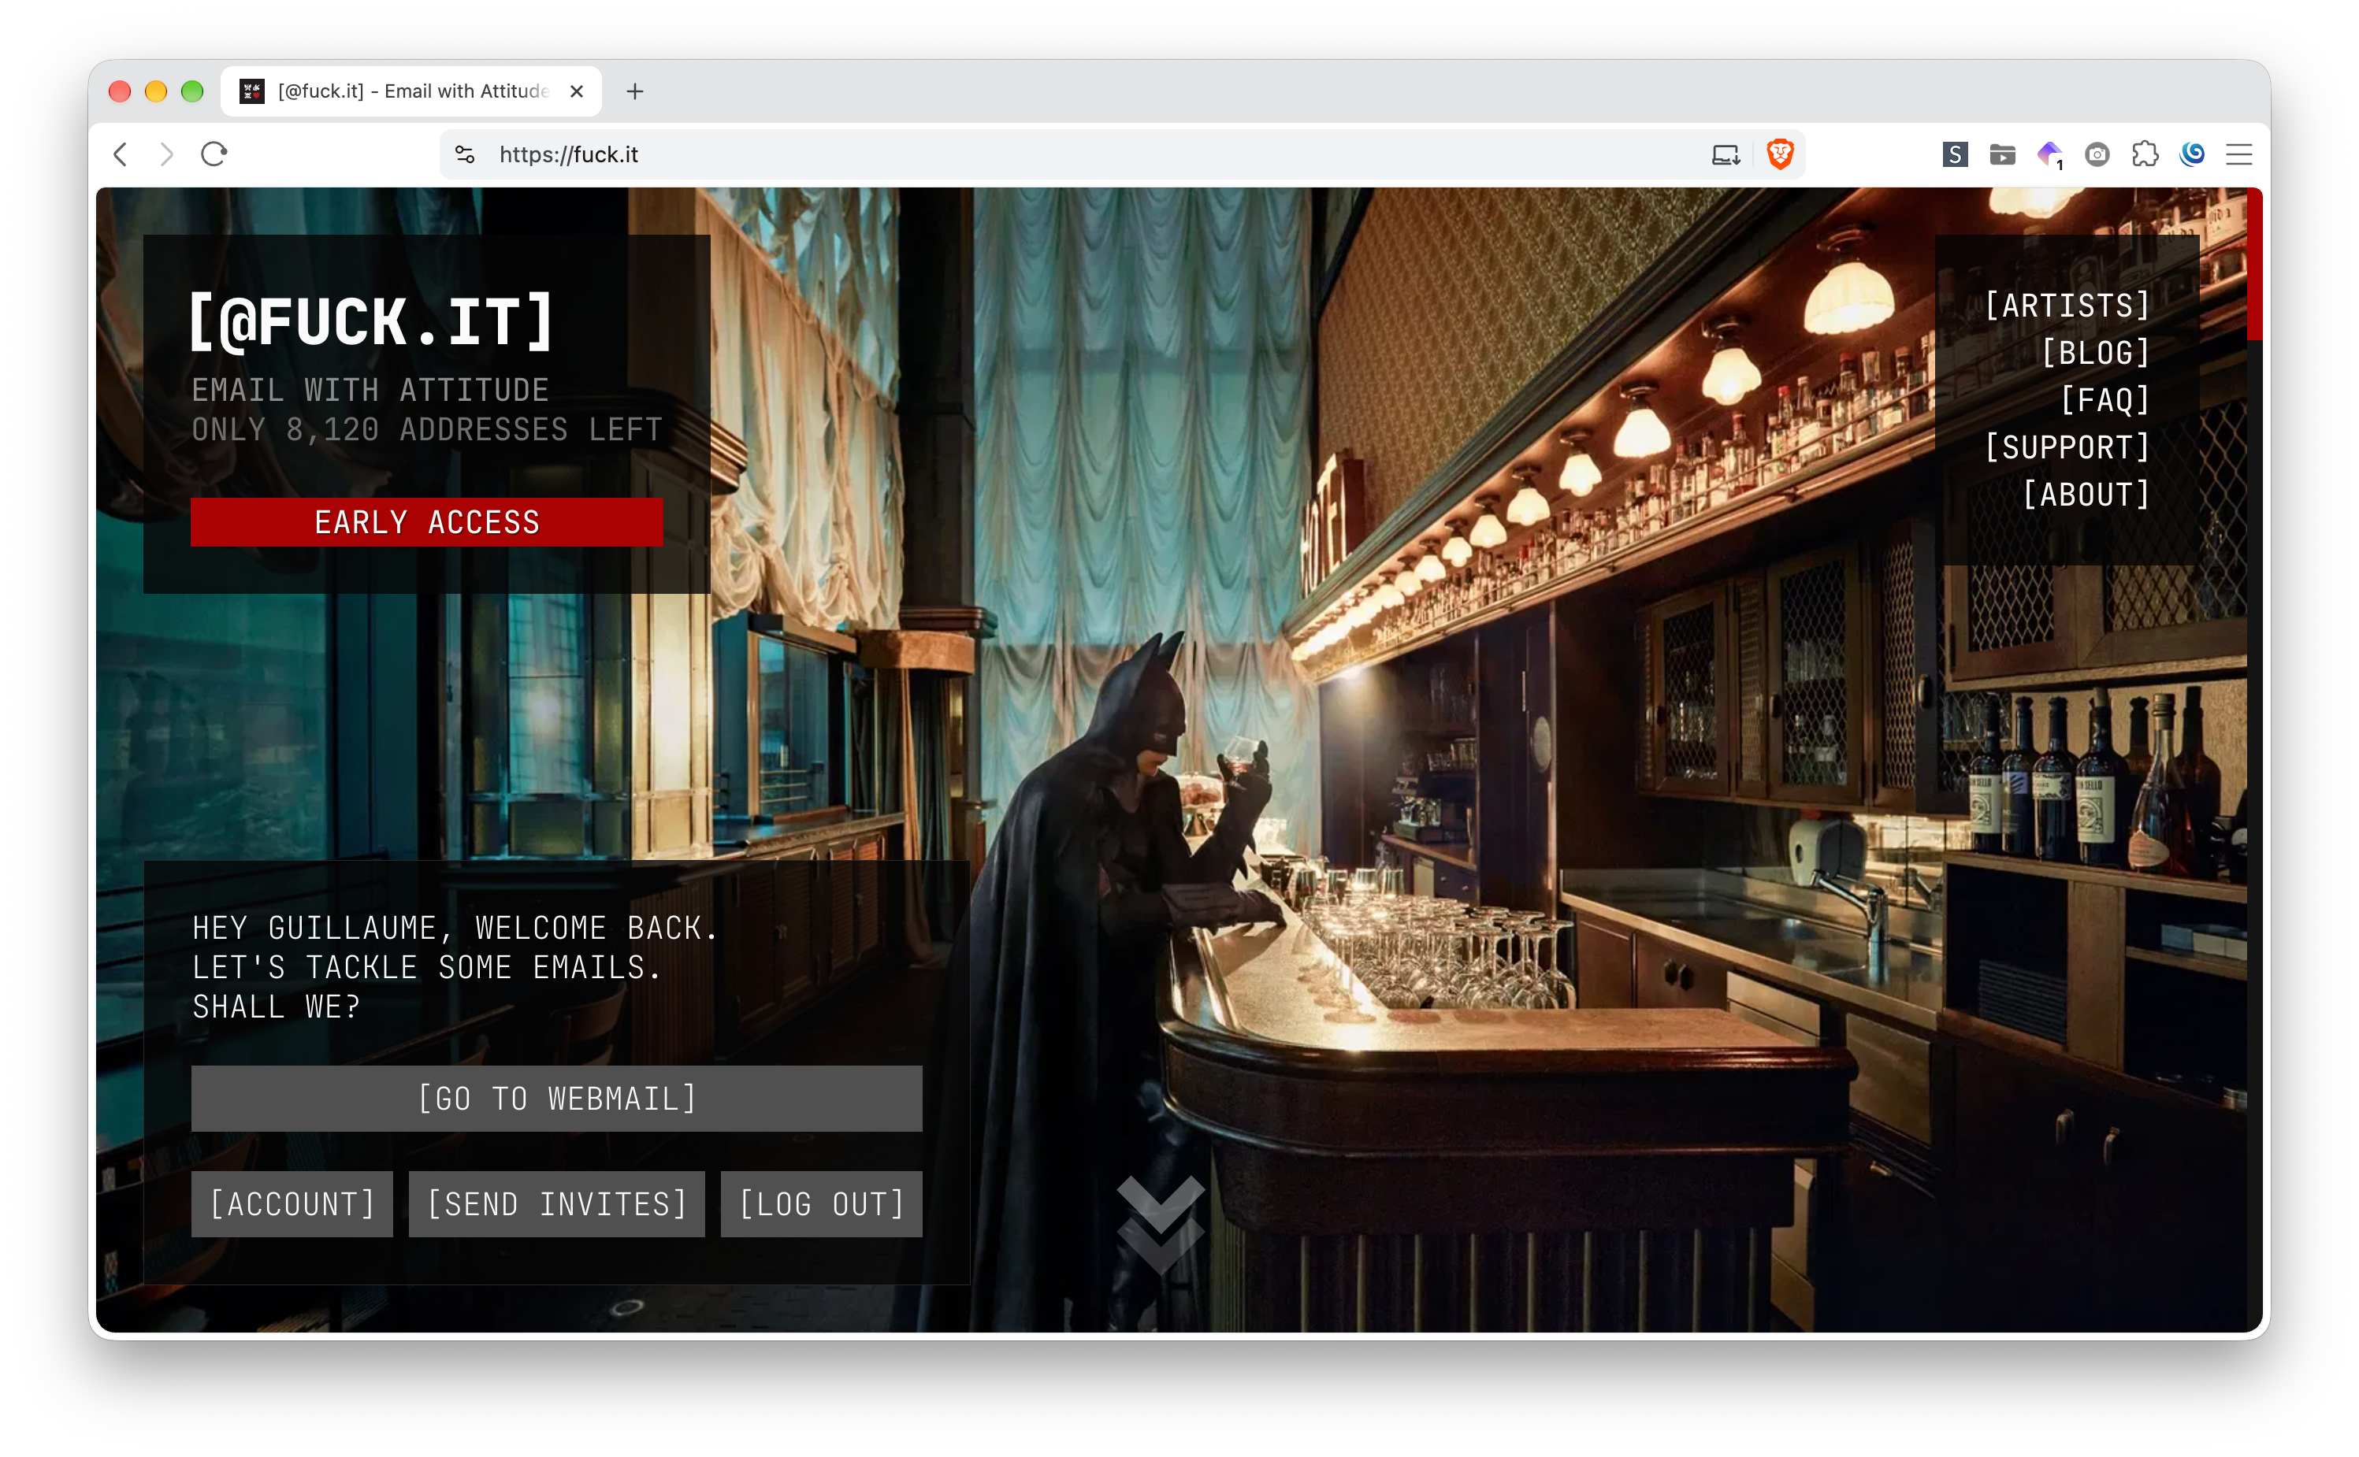The height and width of the screenshot is (1457, 2359).
Task: Open the [BLOG] menu link
Action: pyautogui.click(x=2095, y=354)
